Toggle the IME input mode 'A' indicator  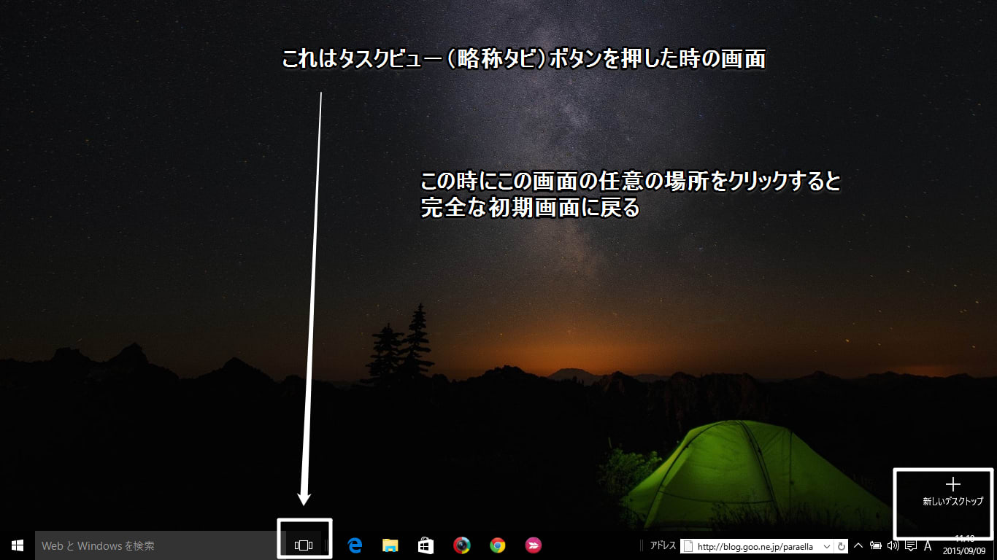pyautogui.click(x=928, y=545)
